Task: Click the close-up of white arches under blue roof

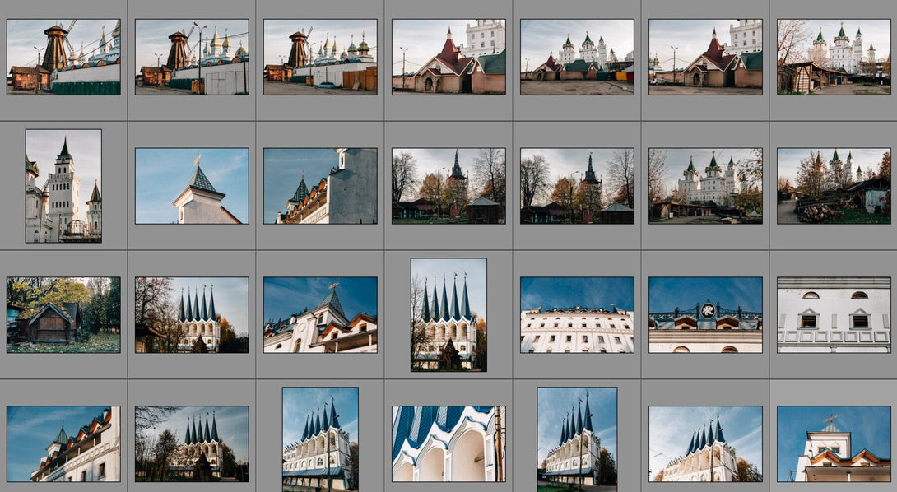Action: point(448,444)
